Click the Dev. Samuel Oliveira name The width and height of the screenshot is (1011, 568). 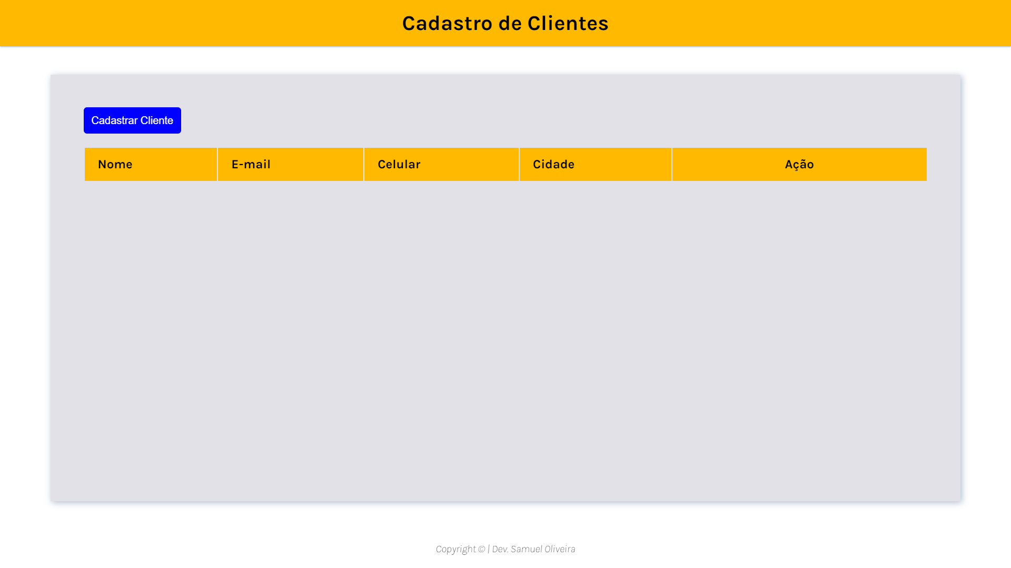(533, 549)
